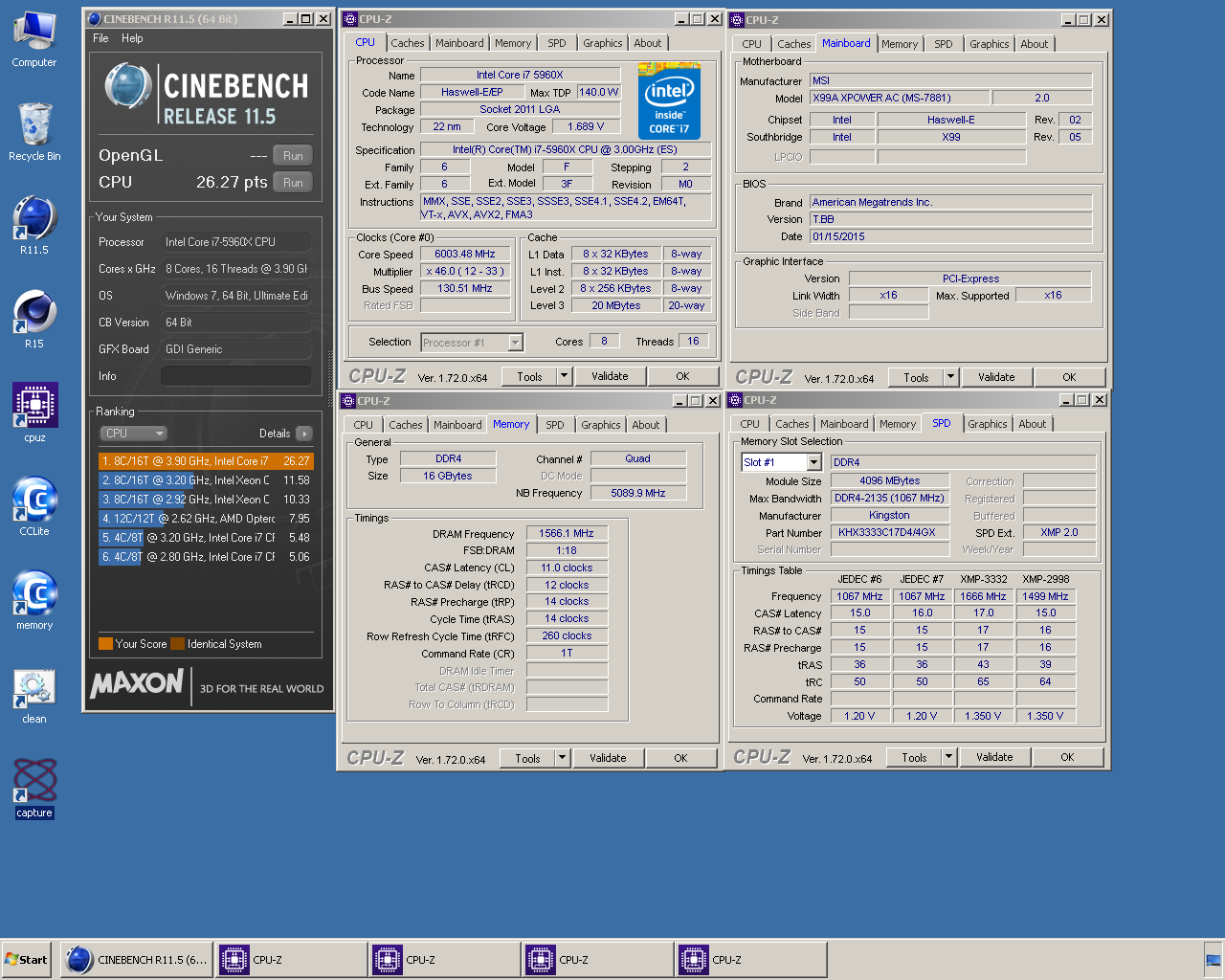Screen dimensions: 1225x980
Task: Expand Tools dropdown arrow in SPD window
Action: pos(948,757)
